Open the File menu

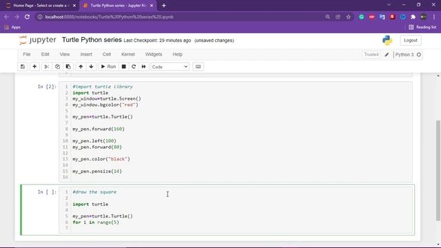click(x=27, y=54)
